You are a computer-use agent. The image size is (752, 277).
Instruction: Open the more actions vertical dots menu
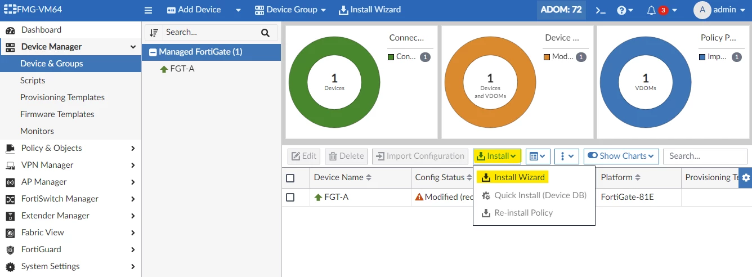pyautogui.click(x=566, y=156)
